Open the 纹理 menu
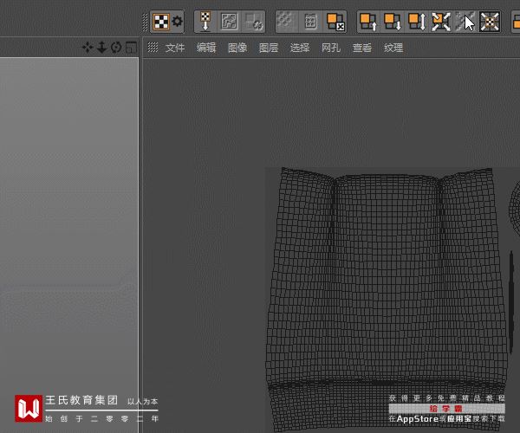Image resolution: width=520 pixels, height=433 pixels. pyautogui.click(x=393, y=48)
